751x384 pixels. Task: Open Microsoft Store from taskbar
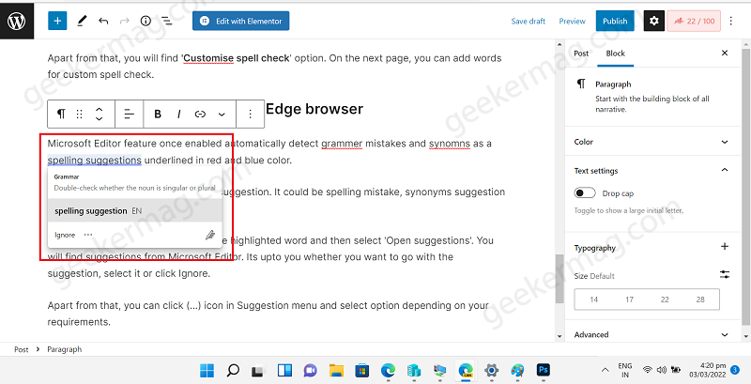pyautogui.click(x=362, y=370)
